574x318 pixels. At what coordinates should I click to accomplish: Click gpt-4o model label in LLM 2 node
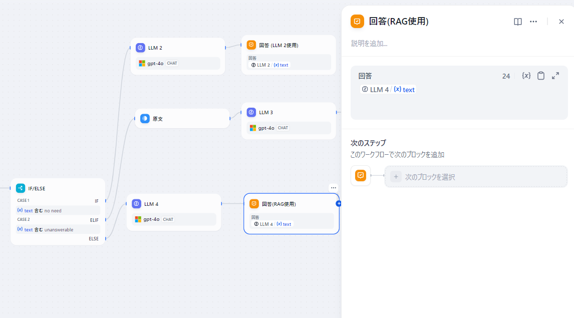tap(155, 63)
